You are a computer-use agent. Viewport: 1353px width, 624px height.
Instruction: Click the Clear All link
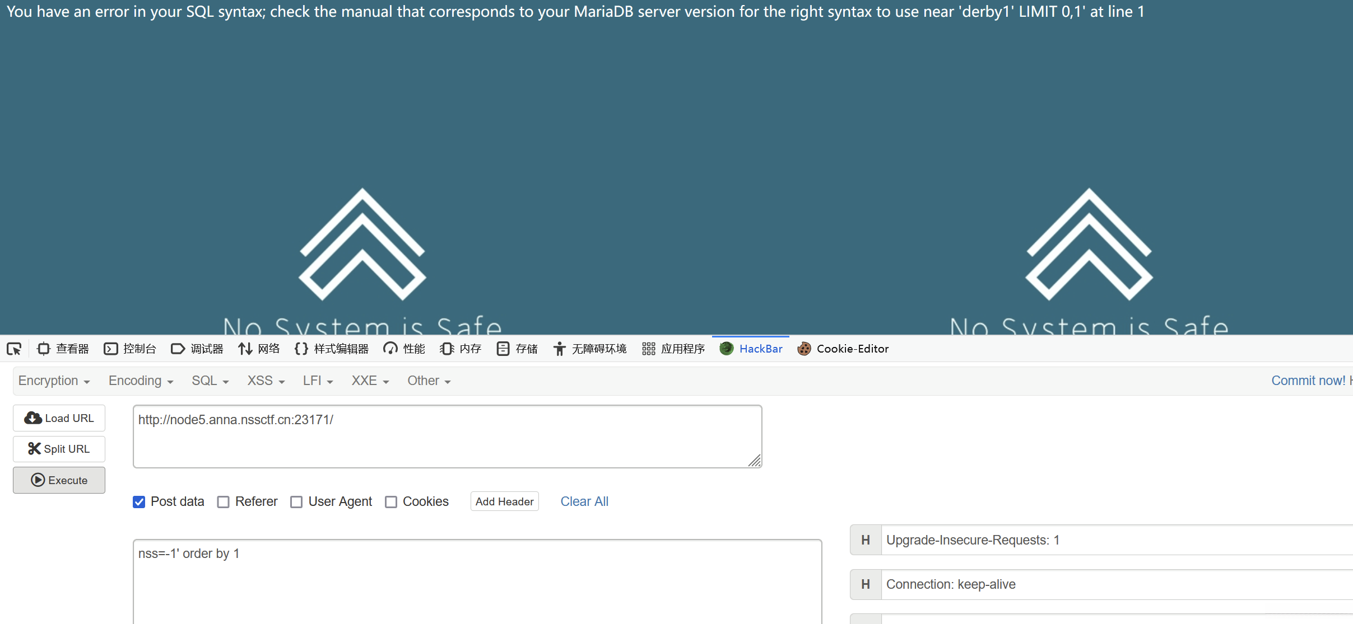coord(584,501)
